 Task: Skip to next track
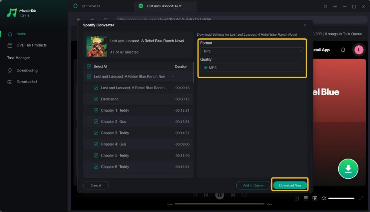click(x=233, y=195)
